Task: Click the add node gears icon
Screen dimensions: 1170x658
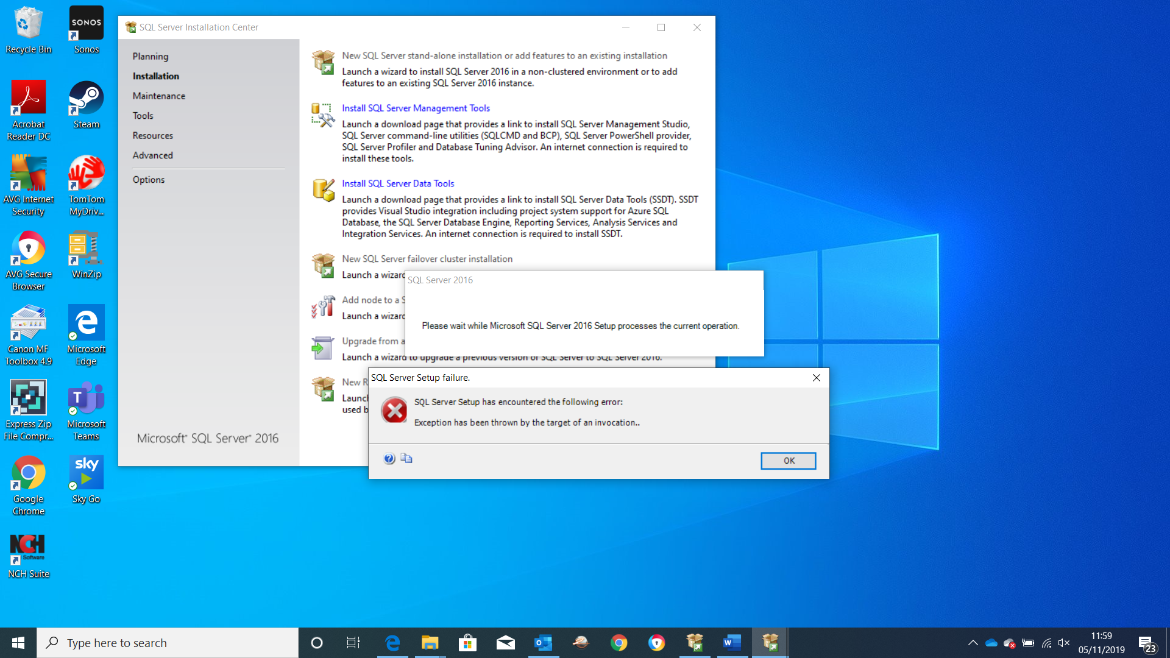Action: click(x=324, y=306)
